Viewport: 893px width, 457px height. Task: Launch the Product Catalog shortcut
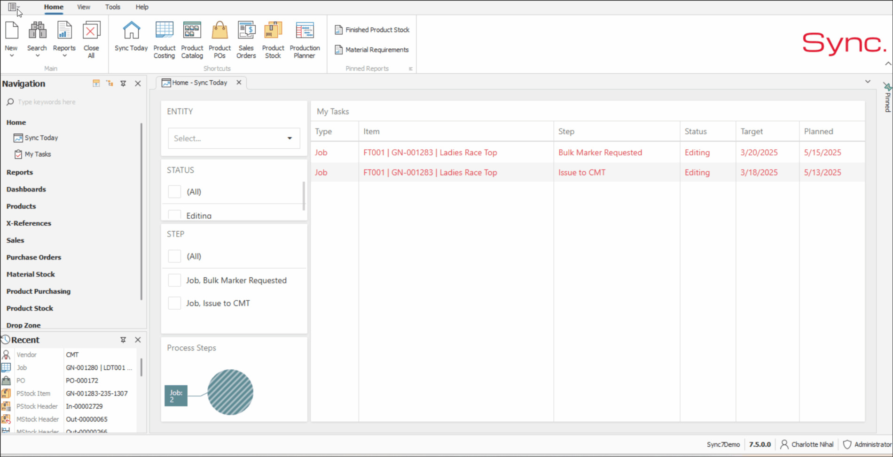click(192, 40)
